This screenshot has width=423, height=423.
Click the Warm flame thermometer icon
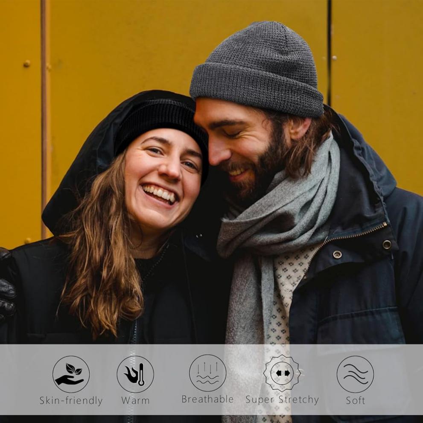coord(135,374)
